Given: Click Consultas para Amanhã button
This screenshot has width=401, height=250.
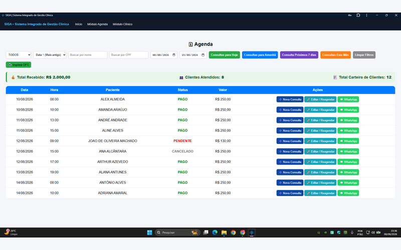Looking at the screenshot, I should point(260,55).
